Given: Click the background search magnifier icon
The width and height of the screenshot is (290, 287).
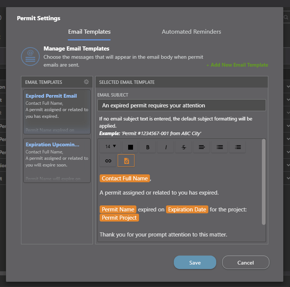Looking at the screenshot, I should [x=286, y=17].
